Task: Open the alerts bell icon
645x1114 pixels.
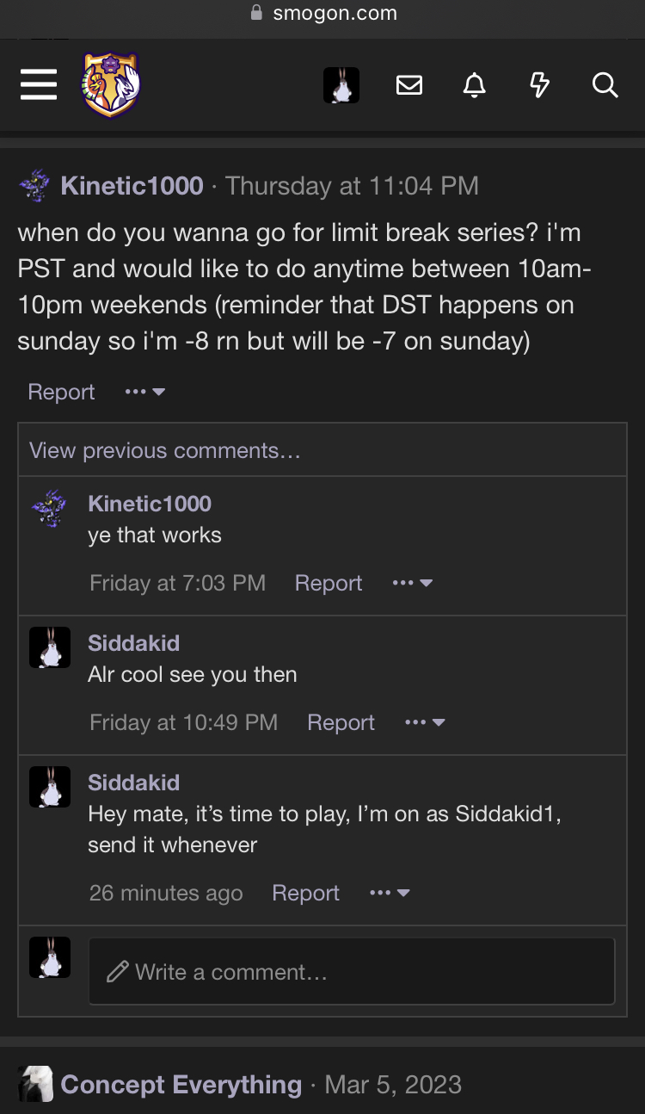Action: (474, 85)
